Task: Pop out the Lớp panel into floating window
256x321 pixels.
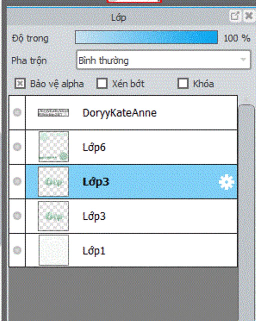Action: pyautogui.click(x=235, y=16)
